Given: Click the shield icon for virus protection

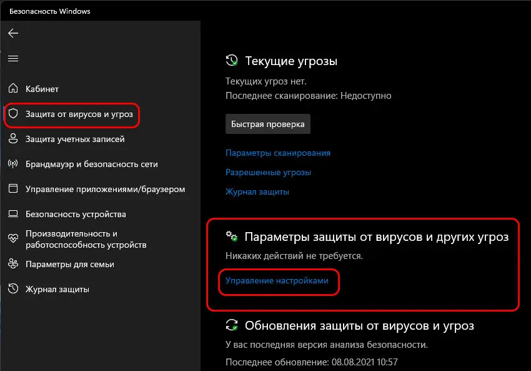Looking at the screenshot, I should (13, 114).
